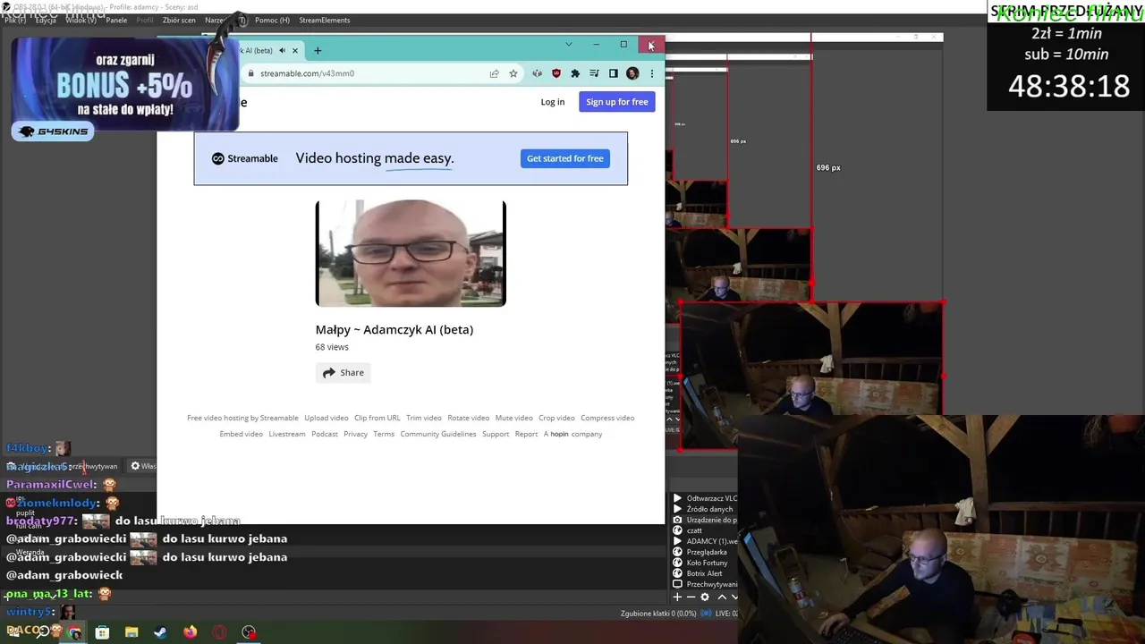This screenshot has height=644, width=1145.
Task: Click the first extension icon after the star
Action: click(537, 73)
